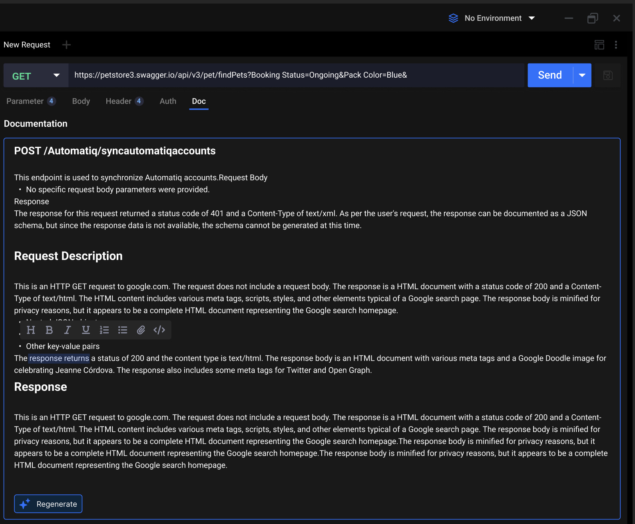Click the Regenerate button

click(48, 504)
